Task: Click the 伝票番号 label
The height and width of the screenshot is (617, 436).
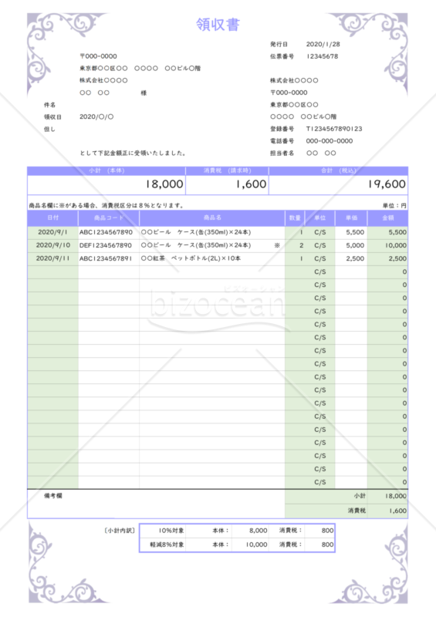Action: [x=282, y=56]
